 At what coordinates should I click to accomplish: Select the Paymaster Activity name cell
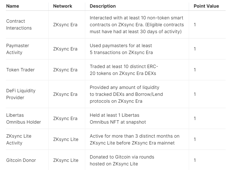tap(18, 49)
